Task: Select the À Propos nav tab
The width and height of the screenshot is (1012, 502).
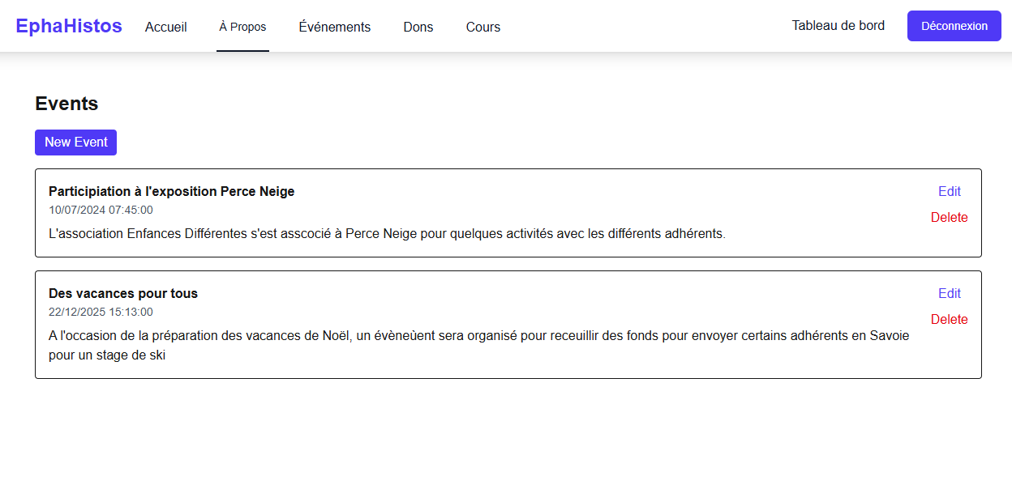Action: tap(242, 27)
